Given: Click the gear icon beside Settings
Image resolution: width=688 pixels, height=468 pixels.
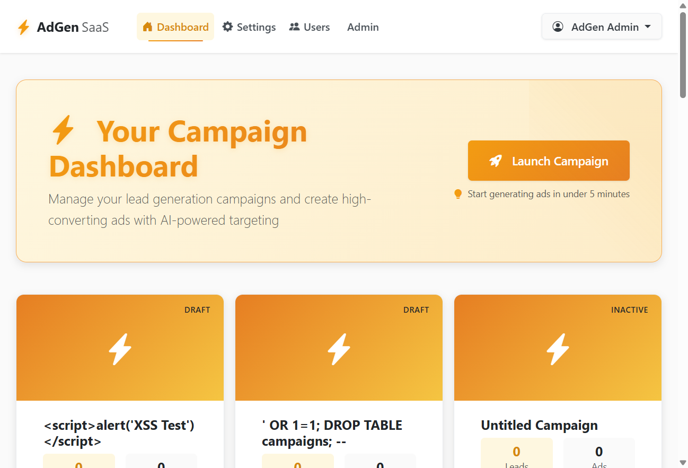Looking at the screenshot, I should (x=227, y=27).
